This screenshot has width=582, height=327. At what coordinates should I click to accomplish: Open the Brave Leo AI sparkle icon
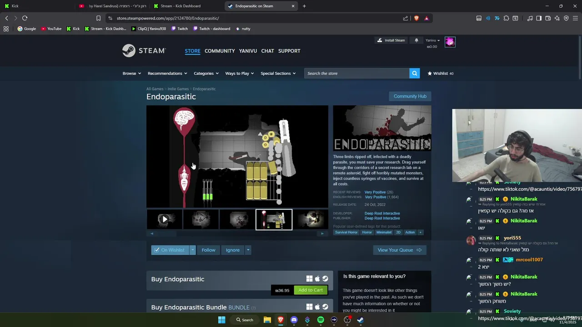pos(557,18)
